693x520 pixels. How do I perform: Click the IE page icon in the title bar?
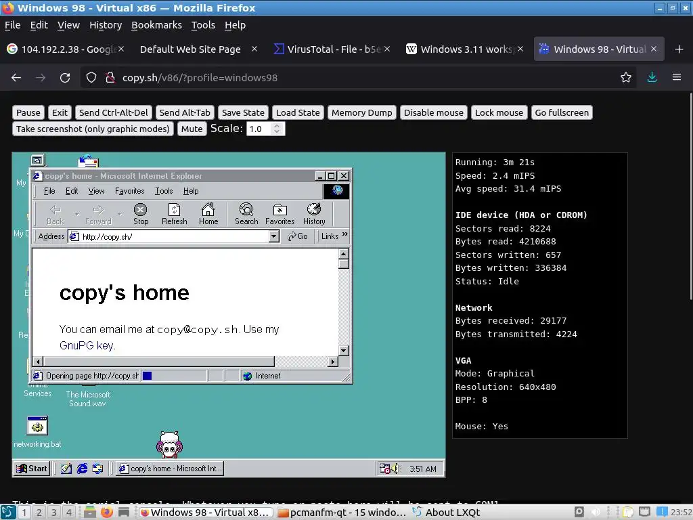[38, 176]
